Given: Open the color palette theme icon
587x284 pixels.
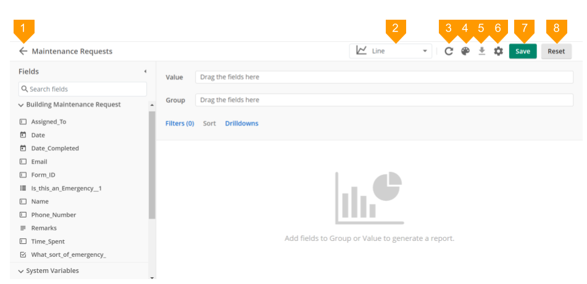Looking at the screenshot, I should click(x=465, y=51).
